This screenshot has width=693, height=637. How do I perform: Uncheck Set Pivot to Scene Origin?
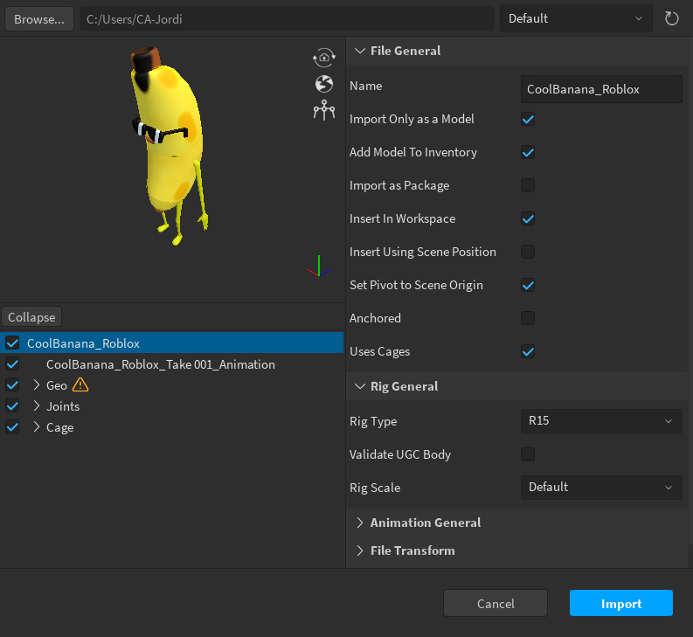pyautogui.click(x=528, y=285)
